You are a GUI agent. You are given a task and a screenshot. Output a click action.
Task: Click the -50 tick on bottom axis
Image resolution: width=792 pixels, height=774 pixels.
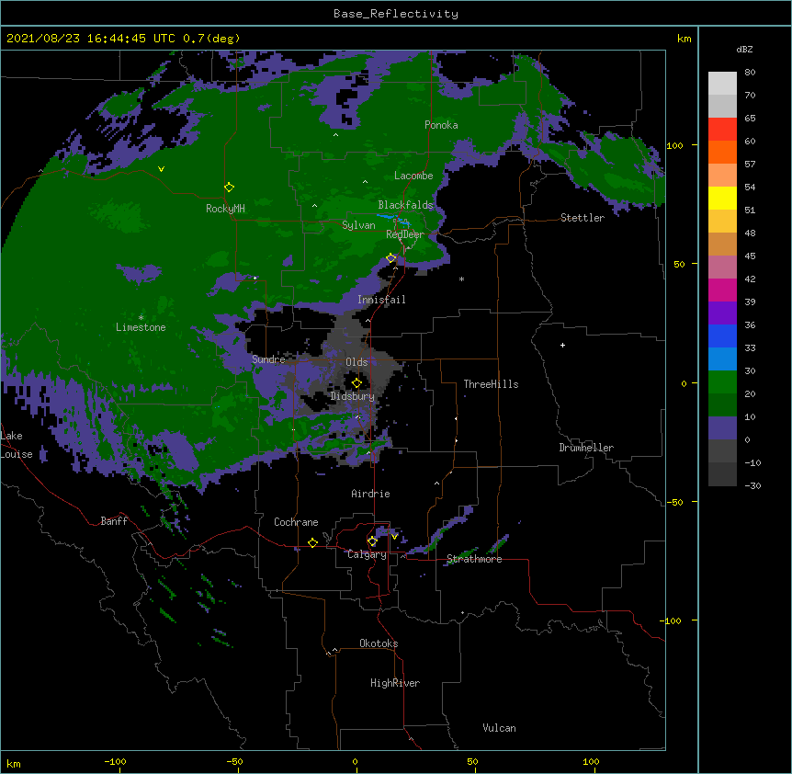pyautogui.click(x=234, y=762)
